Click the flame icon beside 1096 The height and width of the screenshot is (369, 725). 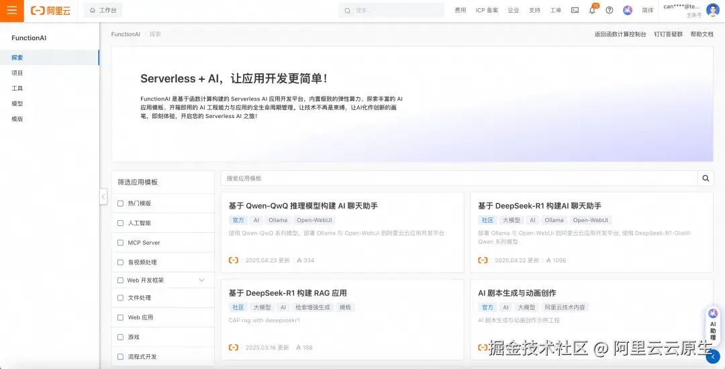pos(548,260)
